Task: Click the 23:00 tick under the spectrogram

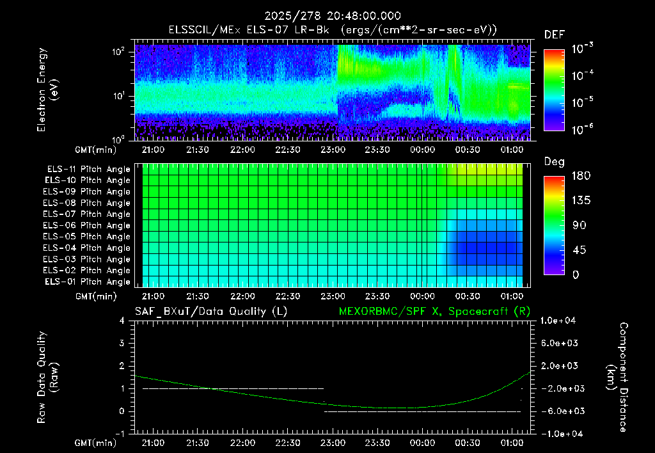Action: click(x=333, y=150)
